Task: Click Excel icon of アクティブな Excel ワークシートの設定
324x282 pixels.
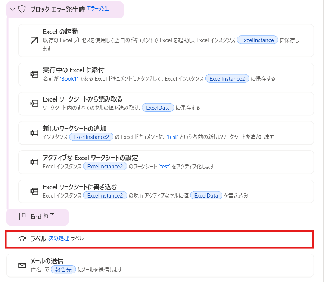Action: [34, 162]
